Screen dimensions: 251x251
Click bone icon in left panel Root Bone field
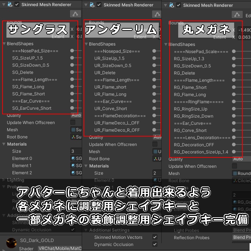(73, 137)
